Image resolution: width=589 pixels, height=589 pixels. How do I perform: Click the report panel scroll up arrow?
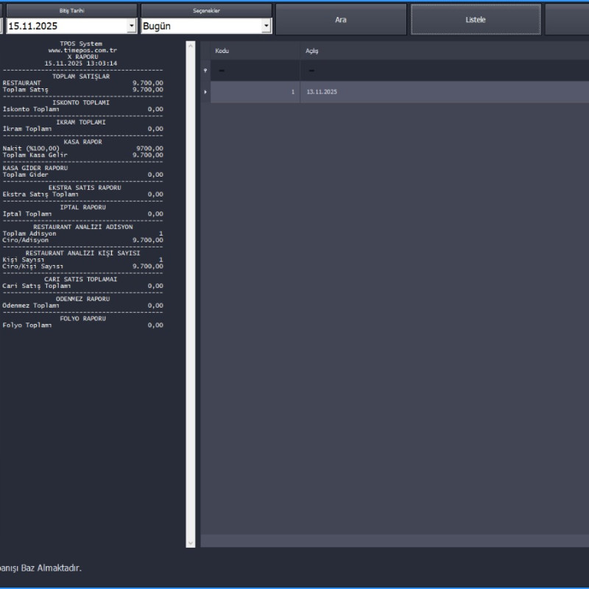coord(191,46)
